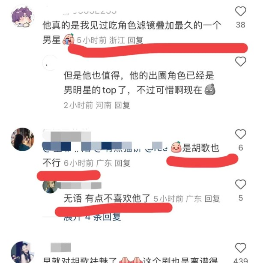
Task: Tap the mentioned username before 是胡歌也
Action: point(156,148)
